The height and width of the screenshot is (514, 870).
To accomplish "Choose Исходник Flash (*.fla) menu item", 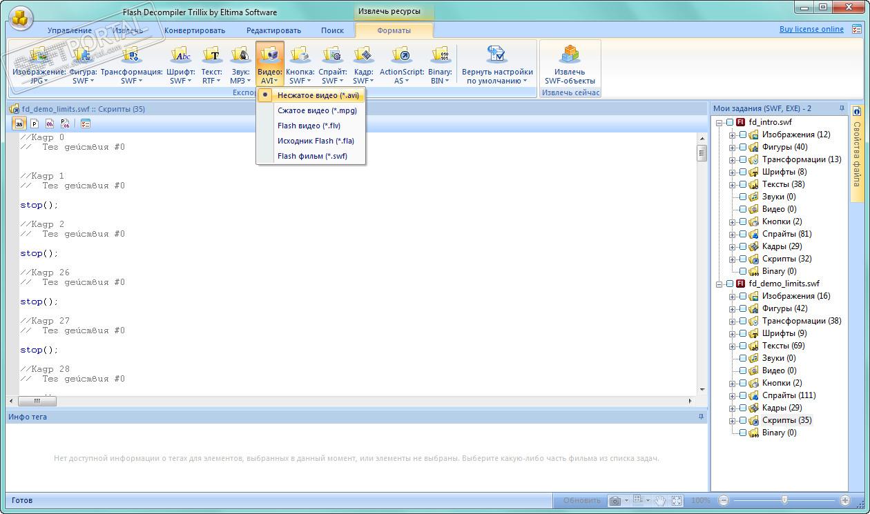I will tap(311, 141).
